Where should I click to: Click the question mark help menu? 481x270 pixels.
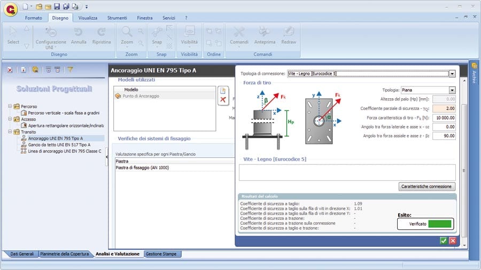coord(186,18)
